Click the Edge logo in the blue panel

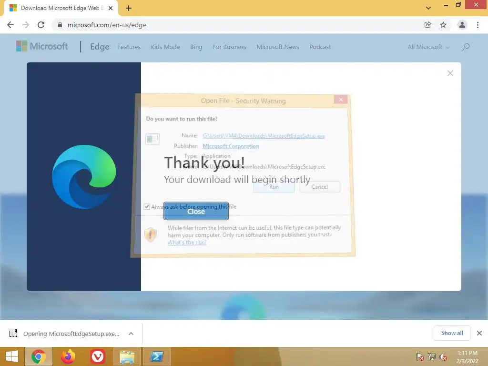point(84,176)
